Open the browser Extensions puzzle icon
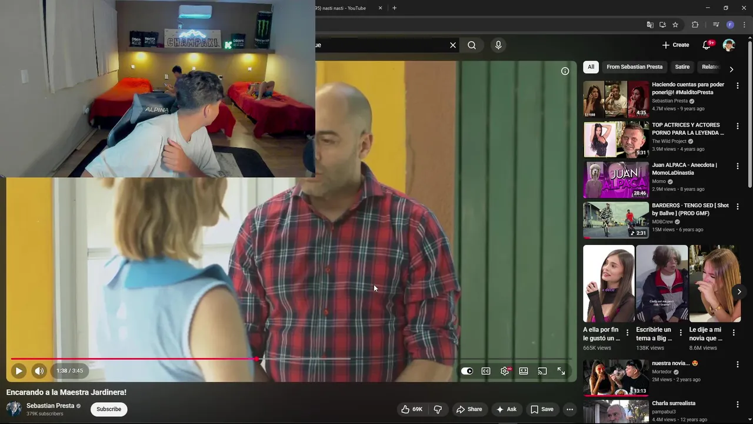 695,25
